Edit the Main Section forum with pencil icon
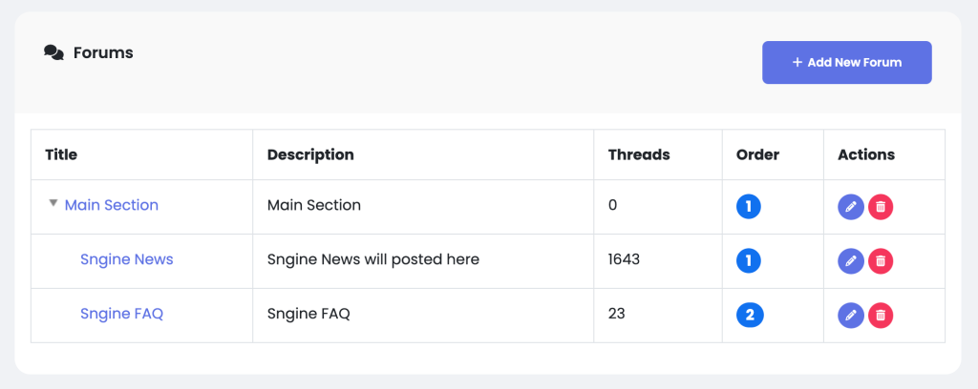978x389 pixels. click(851, 207)
